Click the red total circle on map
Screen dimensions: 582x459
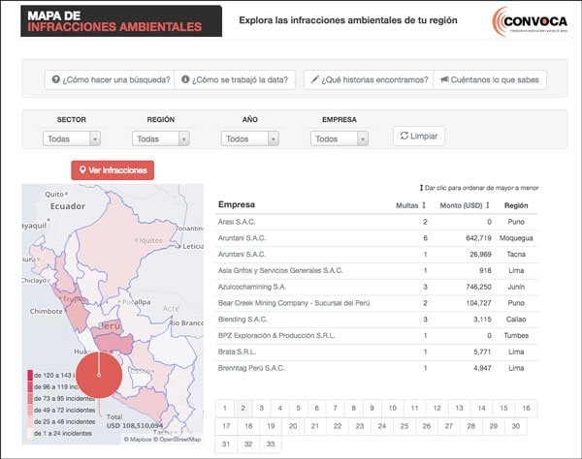99,375
